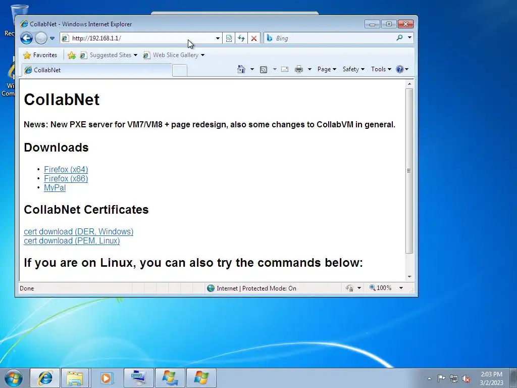Click the greyed Forward arrow button

coord(41,38)
